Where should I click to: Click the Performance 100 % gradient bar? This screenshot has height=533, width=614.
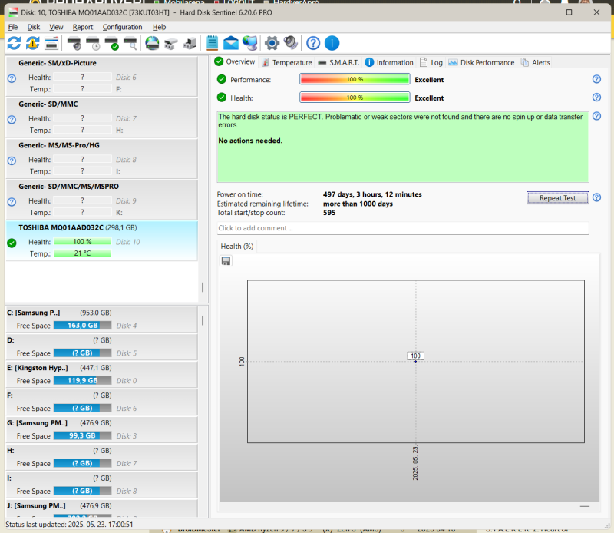(x=355, y=80)
